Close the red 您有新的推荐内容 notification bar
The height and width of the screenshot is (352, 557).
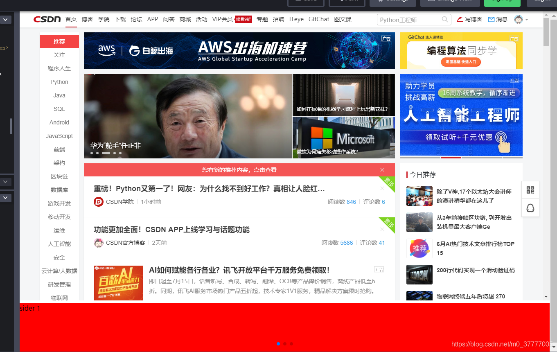[382, 170]
